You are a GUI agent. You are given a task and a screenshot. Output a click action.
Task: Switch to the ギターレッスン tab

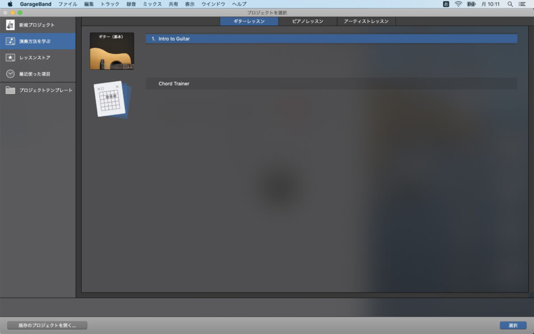(x=249, y=21)
